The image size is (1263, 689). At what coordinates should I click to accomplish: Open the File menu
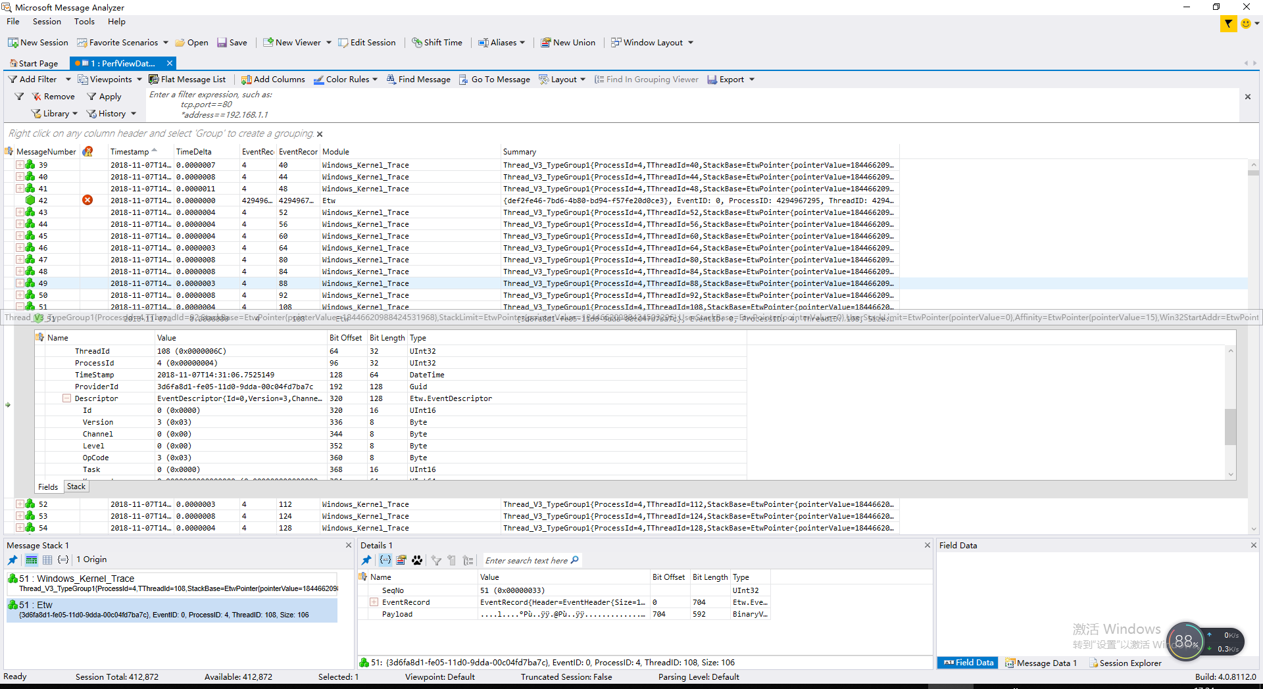coord(13,22)
